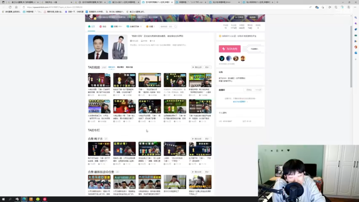Click the 已关注 button on the banner
Screen dimensions: 359x202
(239, 18)
